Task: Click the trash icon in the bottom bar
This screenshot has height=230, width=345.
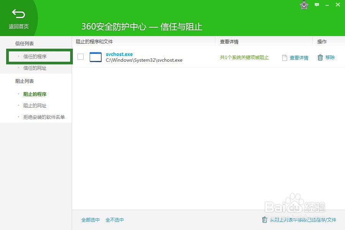Action: 264,220
